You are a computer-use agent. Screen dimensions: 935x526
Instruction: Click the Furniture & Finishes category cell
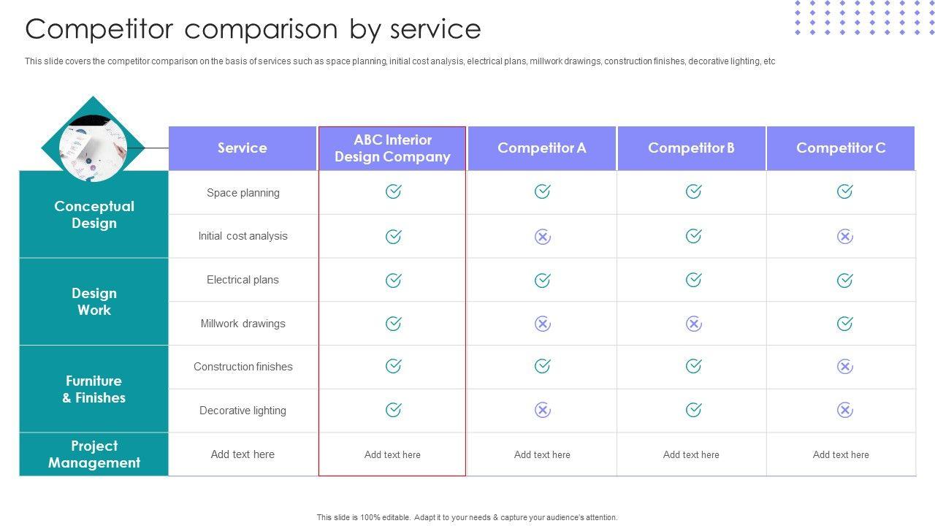coord(94,389)
